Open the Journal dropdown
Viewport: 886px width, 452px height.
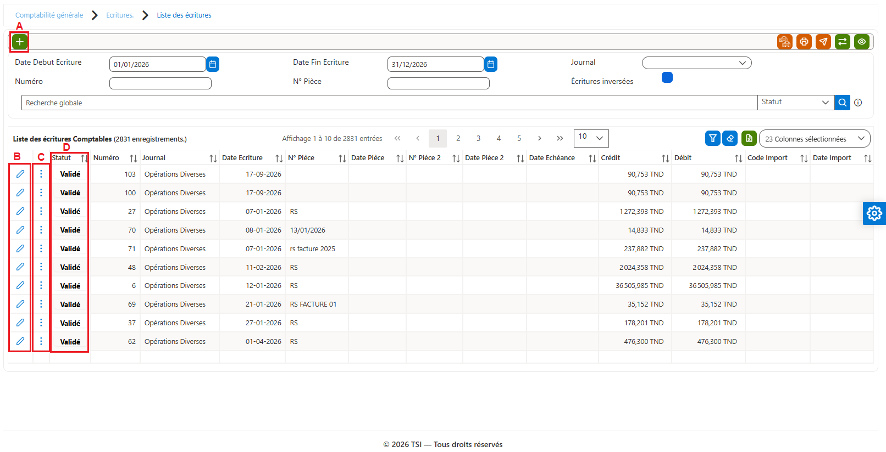[x=696, y=63]
